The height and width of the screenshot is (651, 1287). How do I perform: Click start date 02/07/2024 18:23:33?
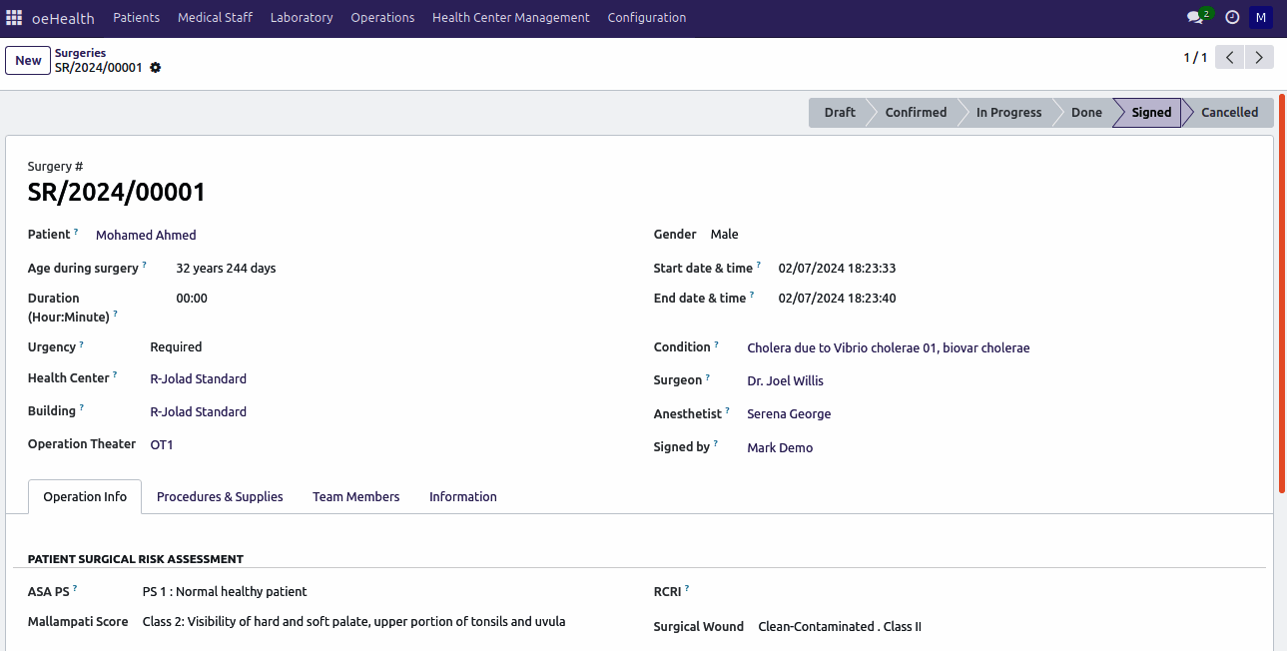click(x=837, y=269)
